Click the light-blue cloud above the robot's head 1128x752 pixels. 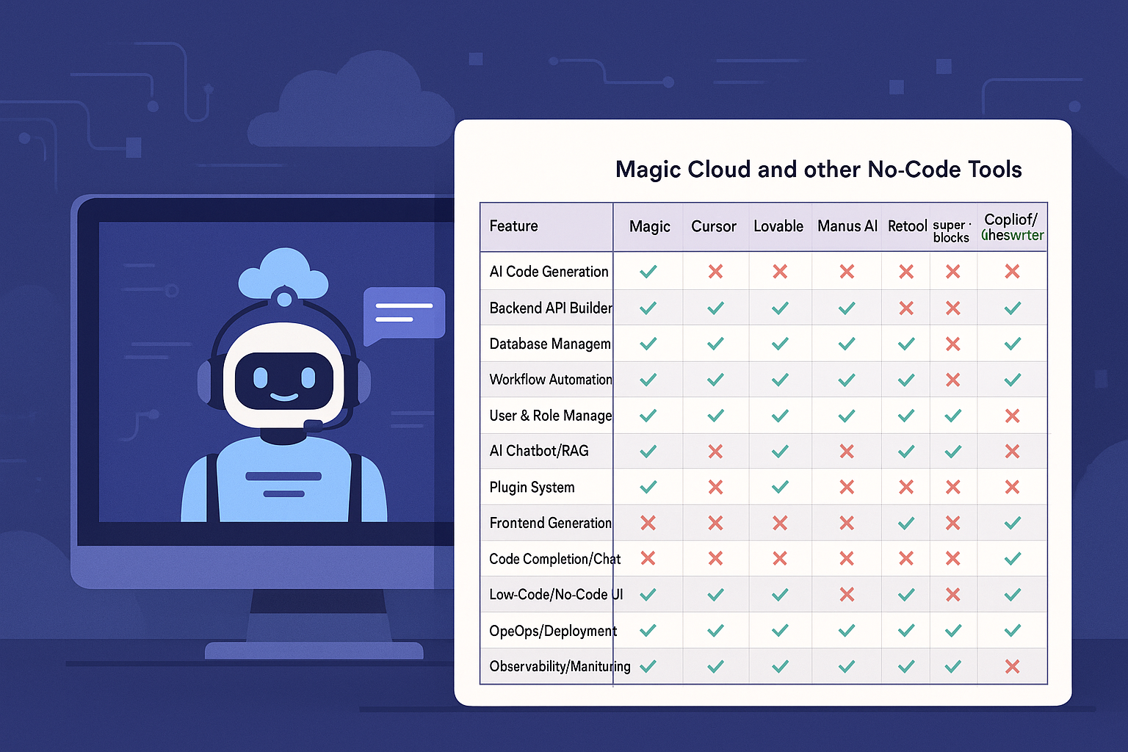[283, 274]
